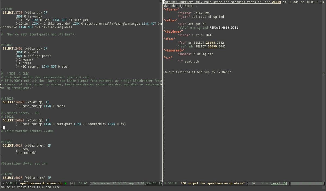Select the *CG output for apertium-nn-nb.nb-nn* buffer name

point(212,183)
